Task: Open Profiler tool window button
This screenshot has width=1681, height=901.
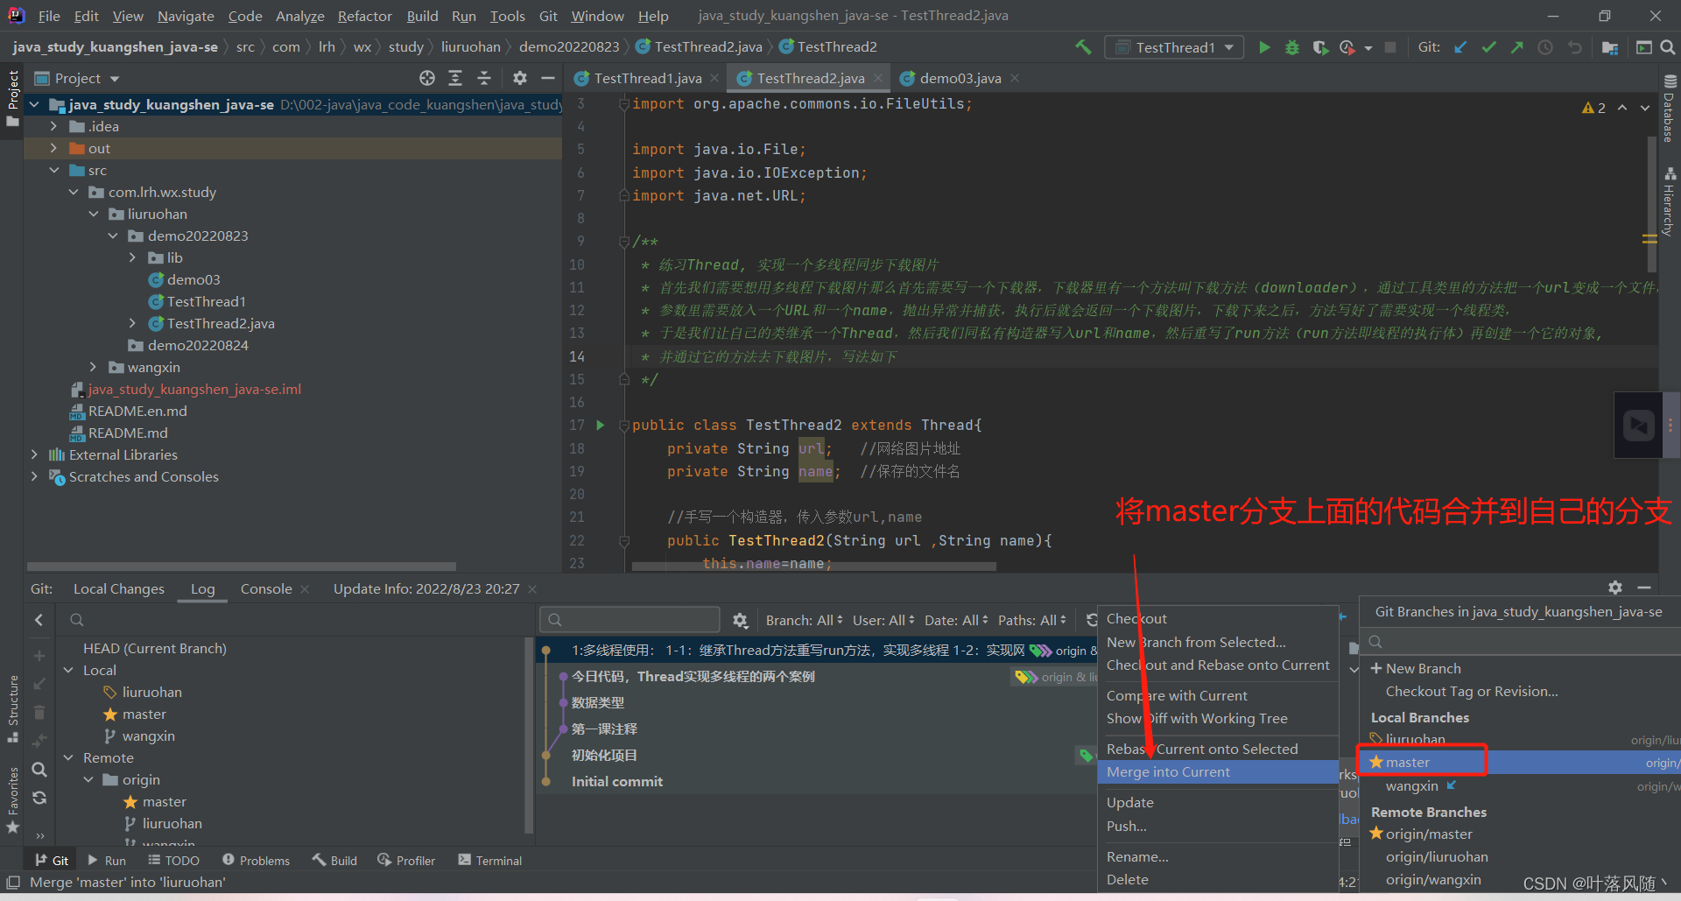Action: [x=406, y=861]
